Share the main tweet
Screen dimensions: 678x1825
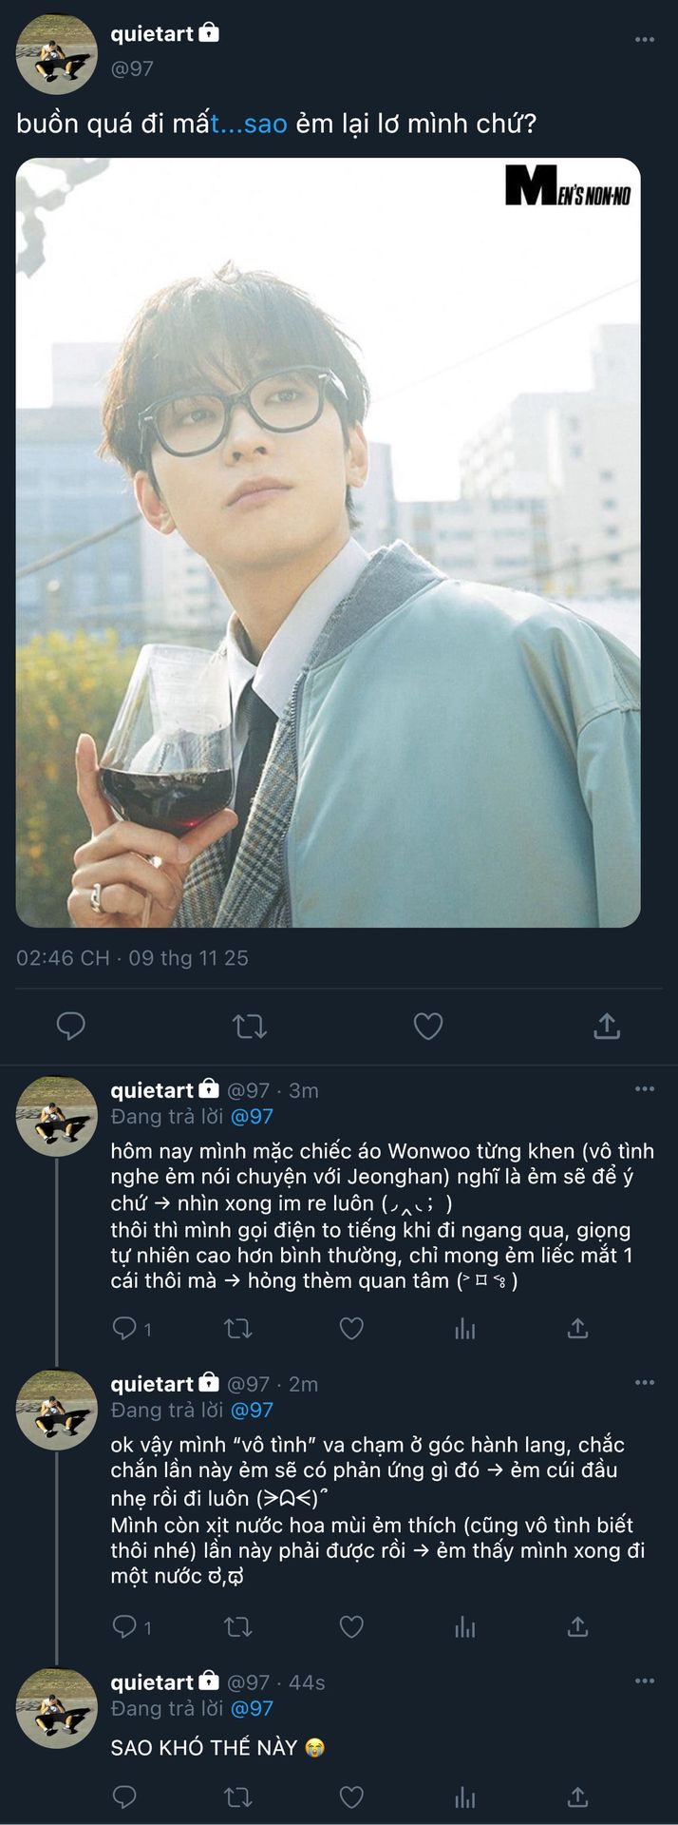(x=607, y=1027)
